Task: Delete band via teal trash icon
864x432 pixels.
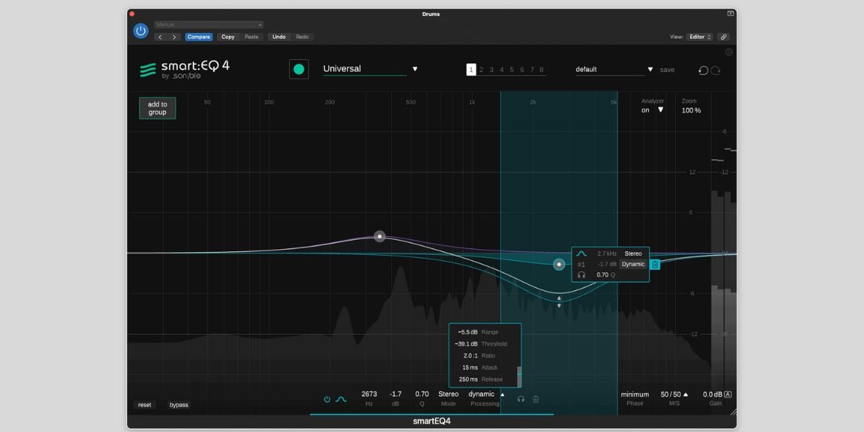Action: tap(655, 264)
